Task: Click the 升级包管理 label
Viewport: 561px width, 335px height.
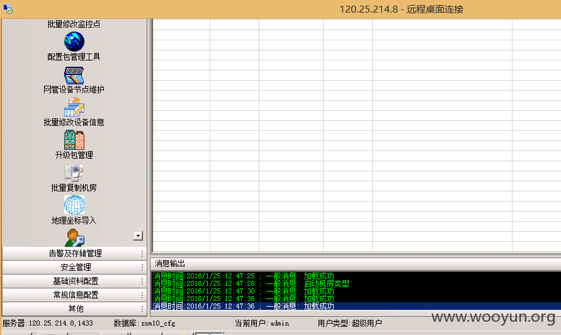Action: point(74,155)
